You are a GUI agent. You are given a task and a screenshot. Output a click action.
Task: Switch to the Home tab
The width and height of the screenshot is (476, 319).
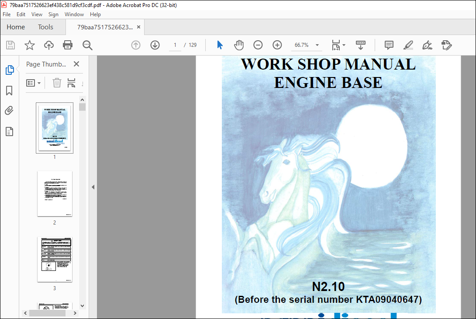coord(16,27)
